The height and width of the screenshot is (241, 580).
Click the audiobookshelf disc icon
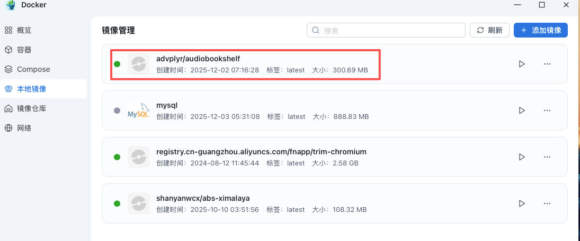click(x=138, y=64)
